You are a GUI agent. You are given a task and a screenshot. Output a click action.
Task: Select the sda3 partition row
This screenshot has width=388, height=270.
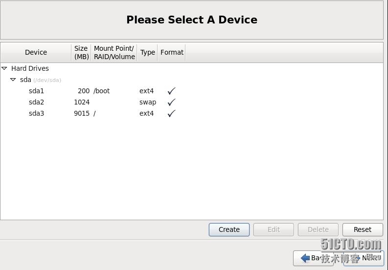coord(192,113)
